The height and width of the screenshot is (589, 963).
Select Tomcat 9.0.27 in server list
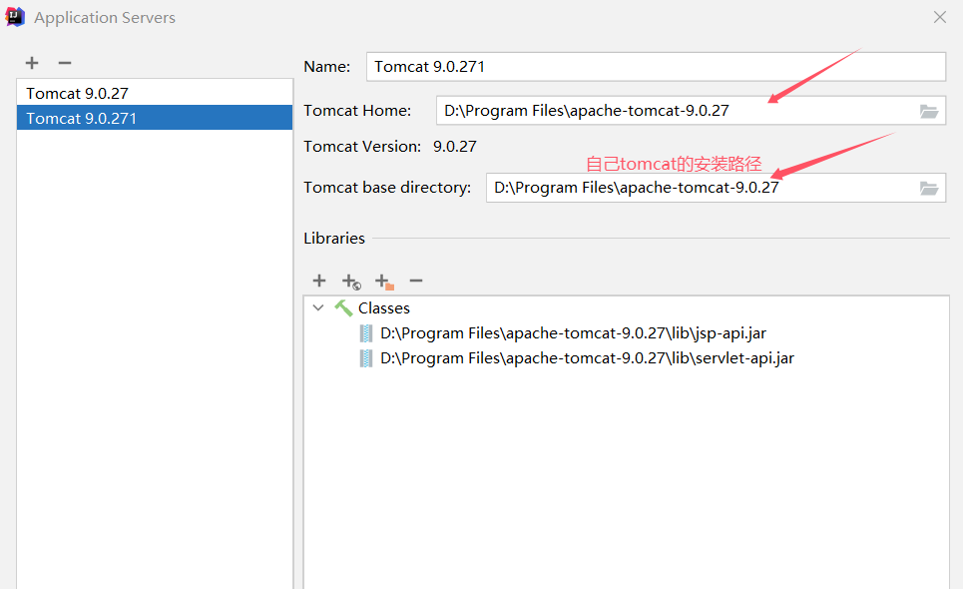coord(155,93)
